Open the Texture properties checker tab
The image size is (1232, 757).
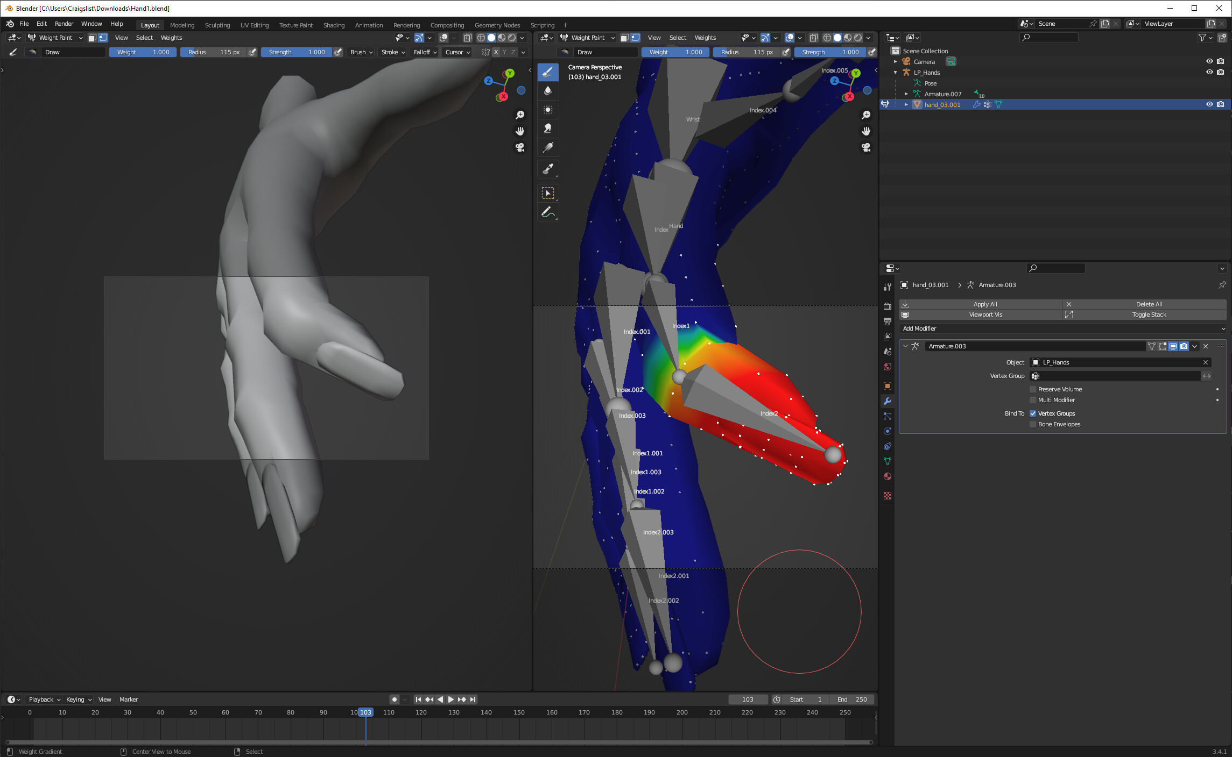click(x=888, y=496)
